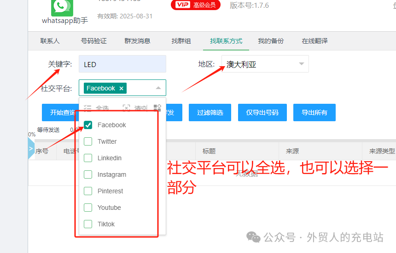The width and height of the screenshot is (396, 253).
Task: Check the Linkedin checkbox
Action: point(88,158)
